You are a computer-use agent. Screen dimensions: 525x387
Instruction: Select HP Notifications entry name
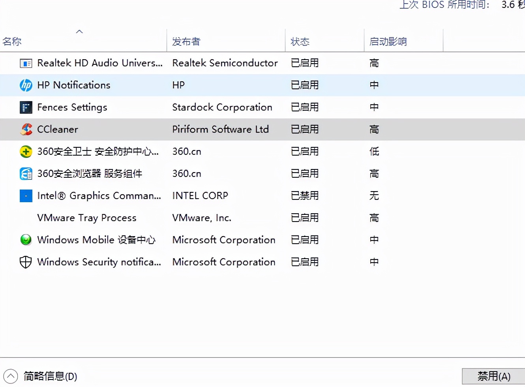74,85
